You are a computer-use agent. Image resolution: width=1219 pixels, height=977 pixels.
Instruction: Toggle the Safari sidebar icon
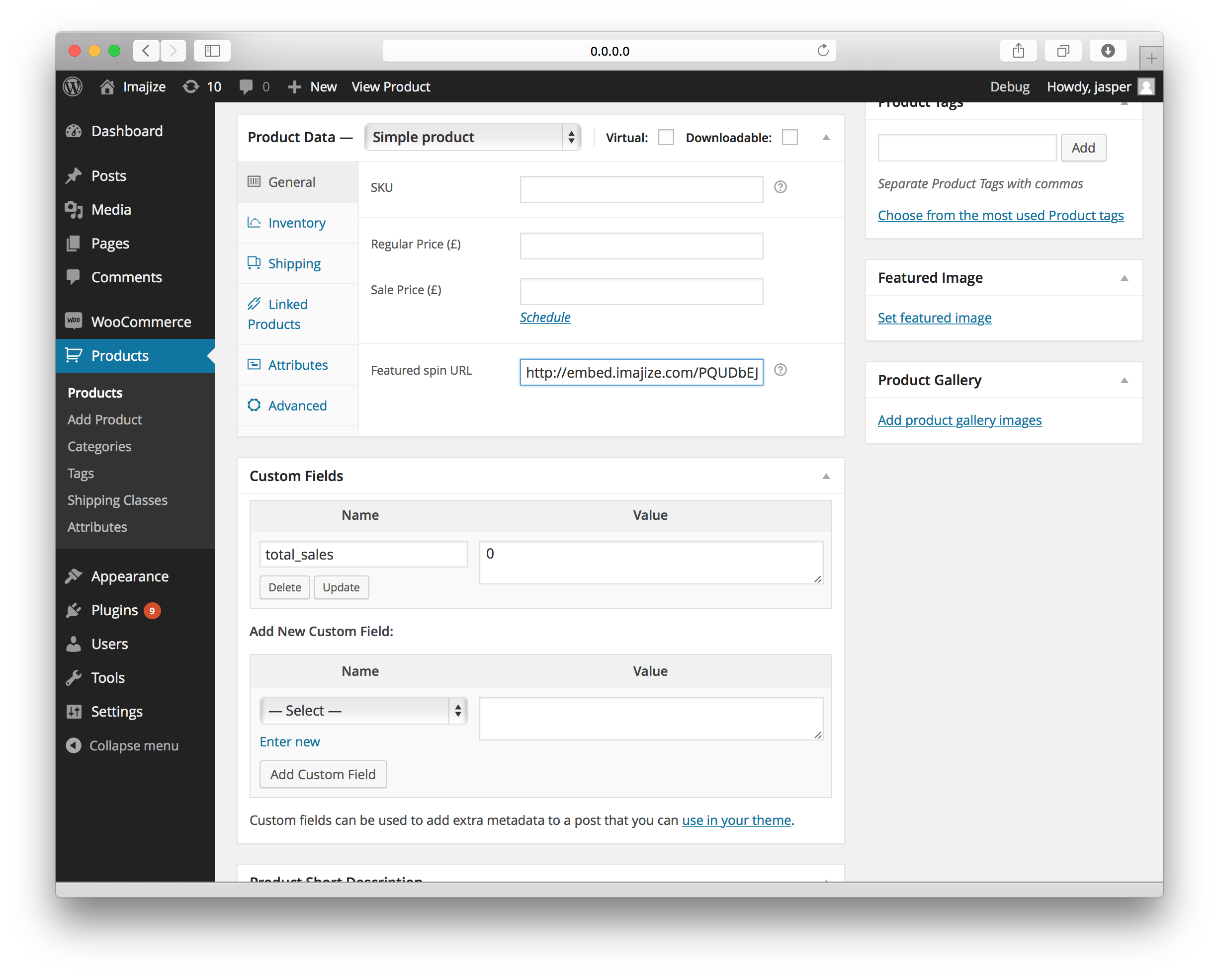click(212, 51)
